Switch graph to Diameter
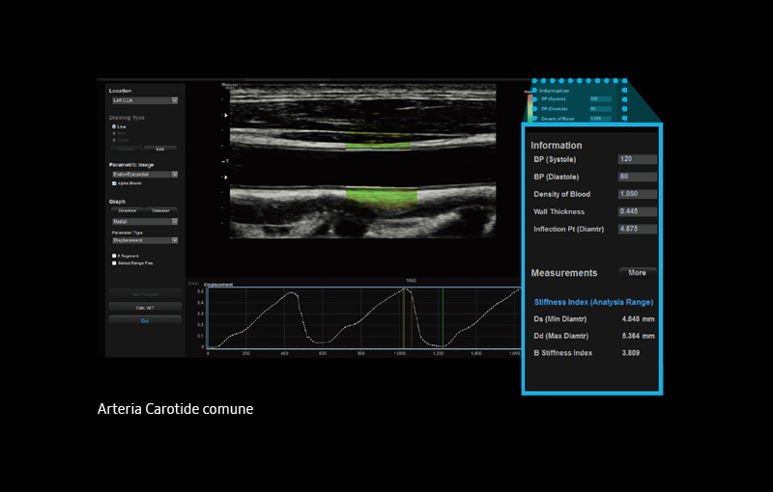This screenshot has width=773, height=492. click(160, 210)
